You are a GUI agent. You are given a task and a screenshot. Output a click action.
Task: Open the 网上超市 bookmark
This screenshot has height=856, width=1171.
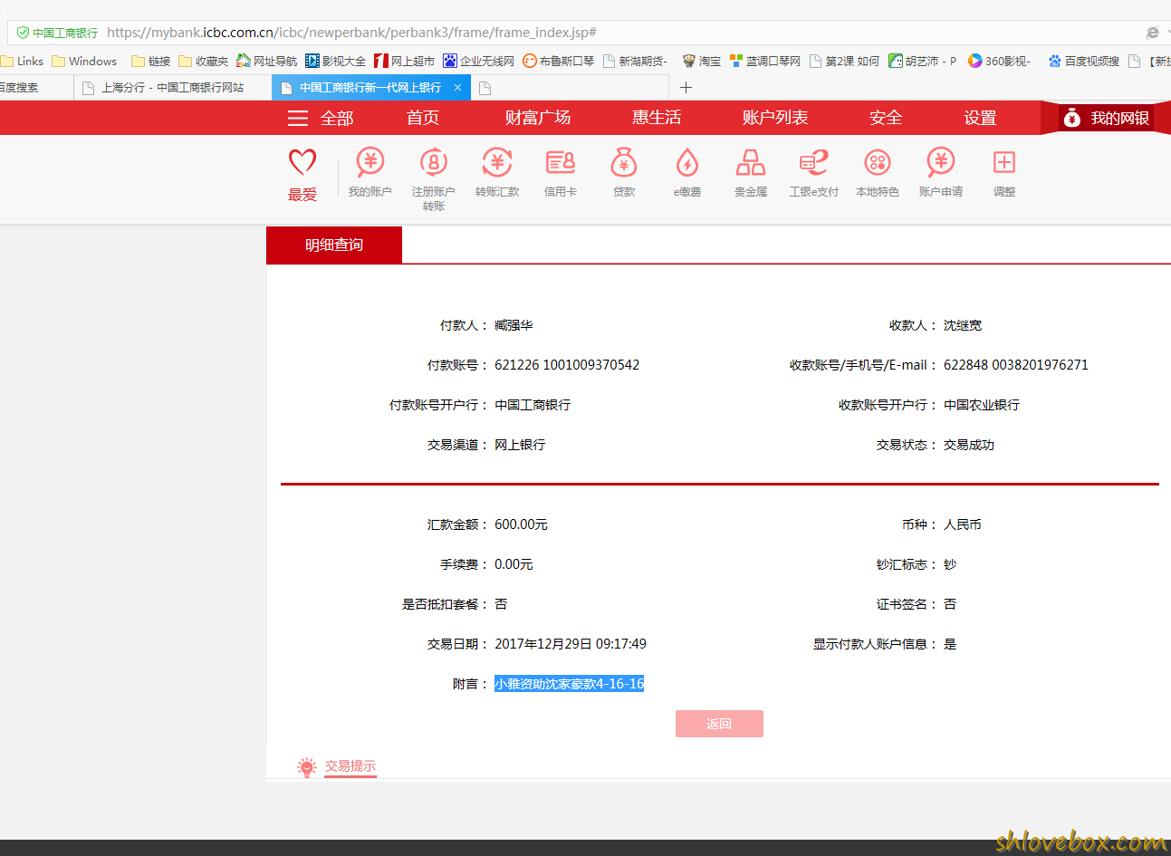(x=405, y=62)
